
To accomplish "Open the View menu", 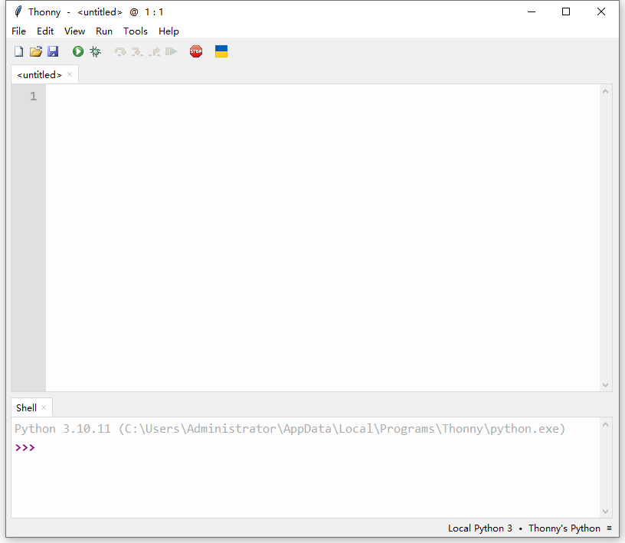I will tap(74, 31).
